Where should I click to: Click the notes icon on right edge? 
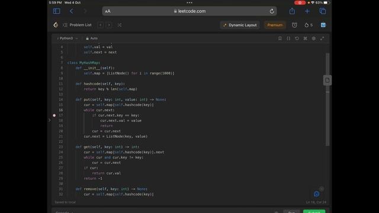[327, 80]
